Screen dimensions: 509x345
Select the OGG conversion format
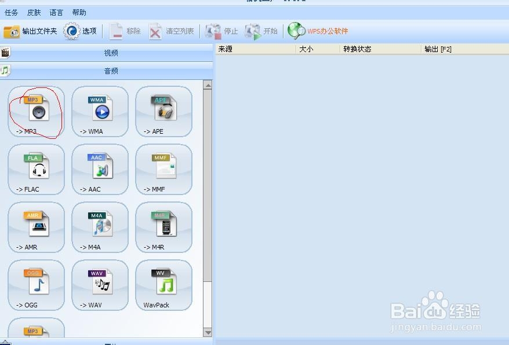pyautogui.click(x=35, y=285)
